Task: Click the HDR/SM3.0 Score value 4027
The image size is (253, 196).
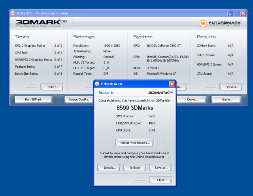Action: [152, 123]
